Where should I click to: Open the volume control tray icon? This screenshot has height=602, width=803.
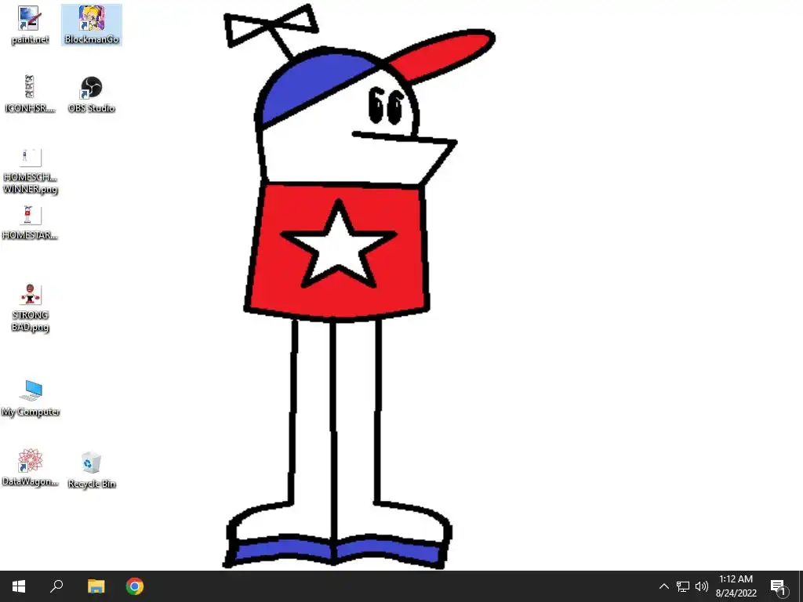coord(702,586)
